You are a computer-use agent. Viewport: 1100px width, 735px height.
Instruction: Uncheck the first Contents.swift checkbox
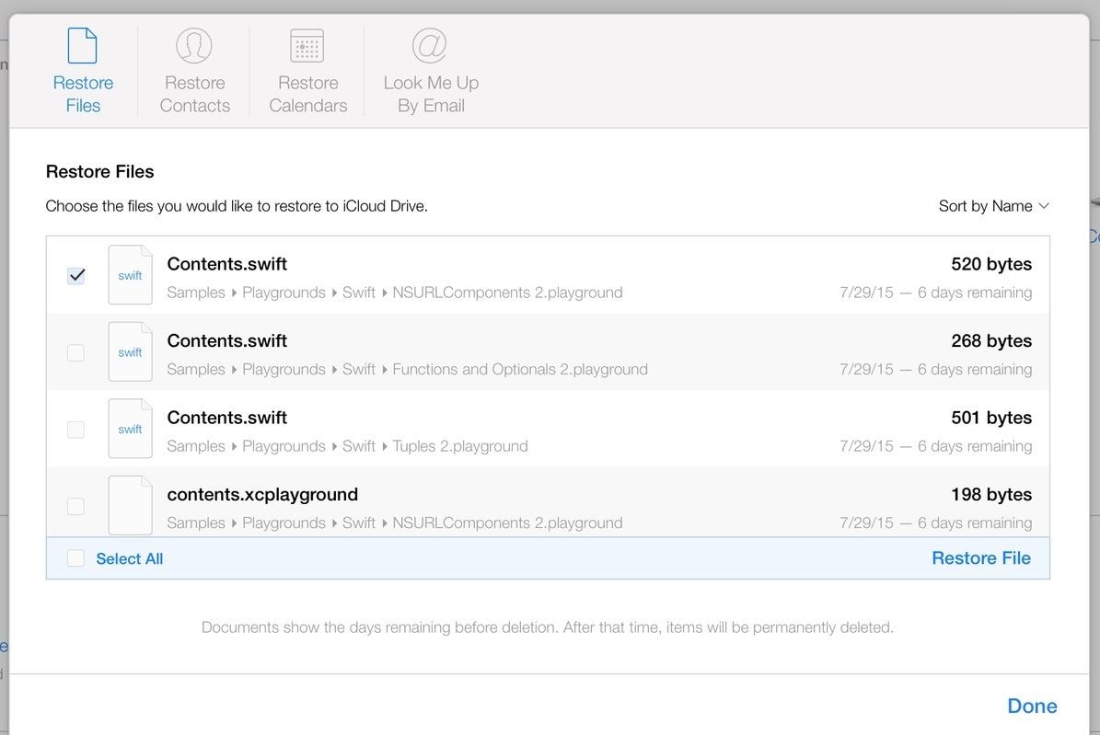pos(76,275)
